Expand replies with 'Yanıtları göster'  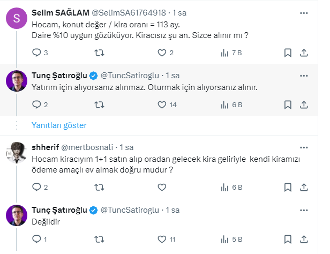tap(59, 125)
